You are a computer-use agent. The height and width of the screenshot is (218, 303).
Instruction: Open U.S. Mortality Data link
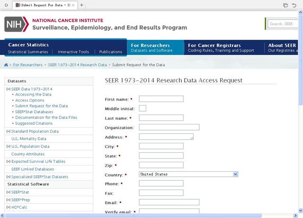point(29,139)
